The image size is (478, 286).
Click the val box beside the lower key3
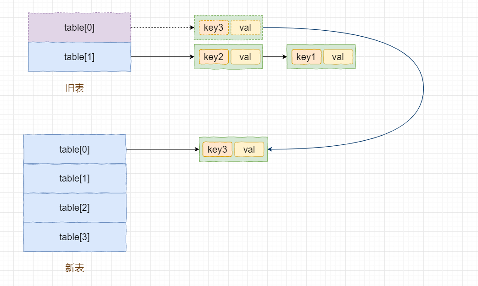[x=249, y=149]
